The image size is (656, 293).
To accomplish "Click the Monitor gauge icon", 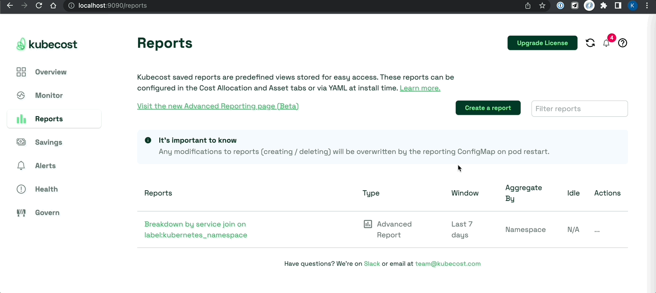I will (x=21, y=96).
